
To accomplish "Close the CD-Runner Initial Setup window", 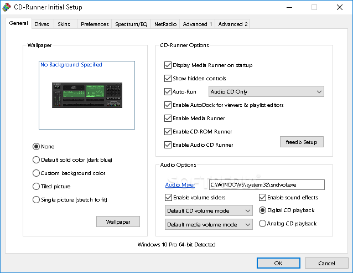I will pos(340,7).
